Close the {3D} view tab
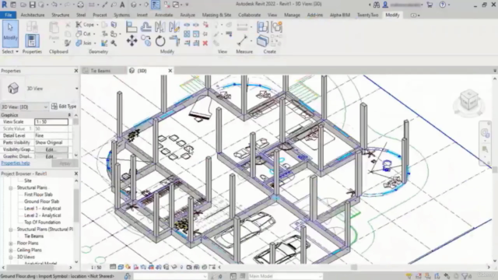The width and height of the screenshot is (498, 280). [170, 71]
